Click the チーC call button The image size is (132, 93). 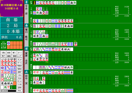20,63
